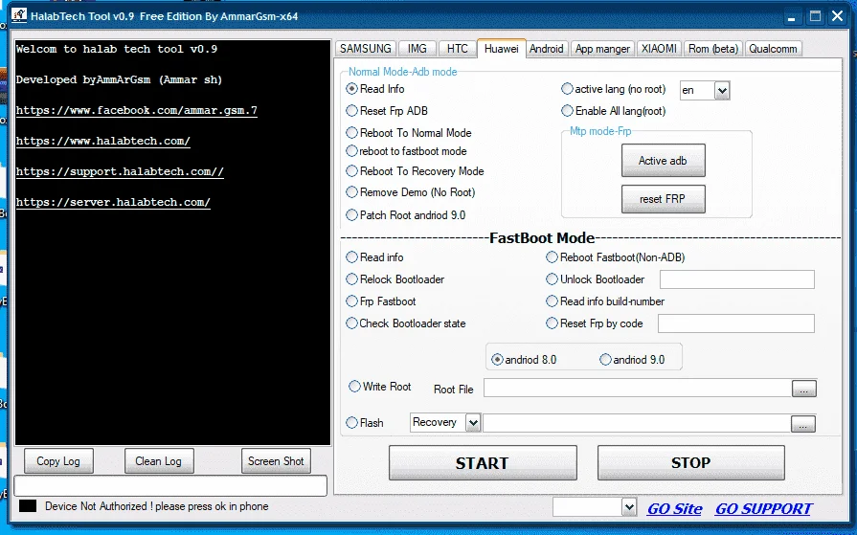Screen dimensions: 857x535
Task: Open the GO SUPPORT link
Action: pos(763,509)
